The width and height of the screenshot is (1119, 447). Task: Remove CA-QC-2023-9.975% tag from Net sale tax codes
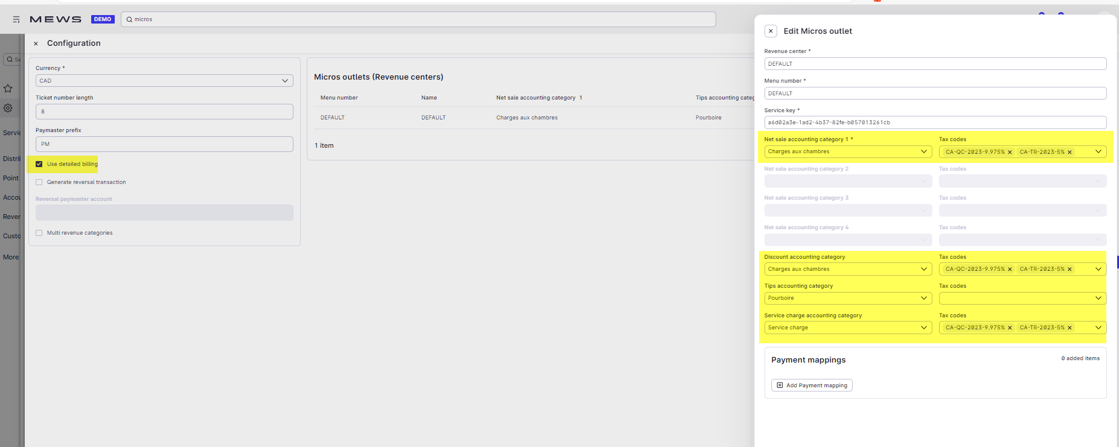point(1010,152)
